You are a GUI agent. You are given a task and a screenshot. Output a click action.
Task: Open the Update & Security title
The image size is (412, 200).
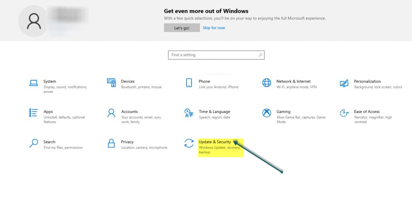click(x=215, y=142)
